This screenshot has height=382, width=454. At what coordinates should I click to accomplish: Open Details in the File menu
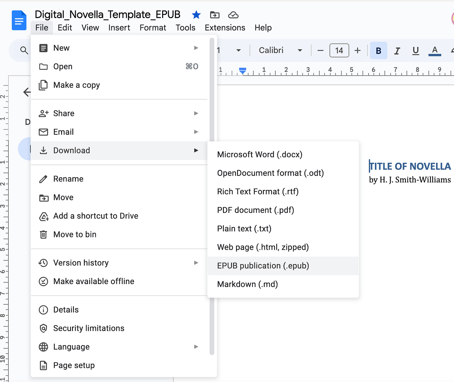click(119, 310)
